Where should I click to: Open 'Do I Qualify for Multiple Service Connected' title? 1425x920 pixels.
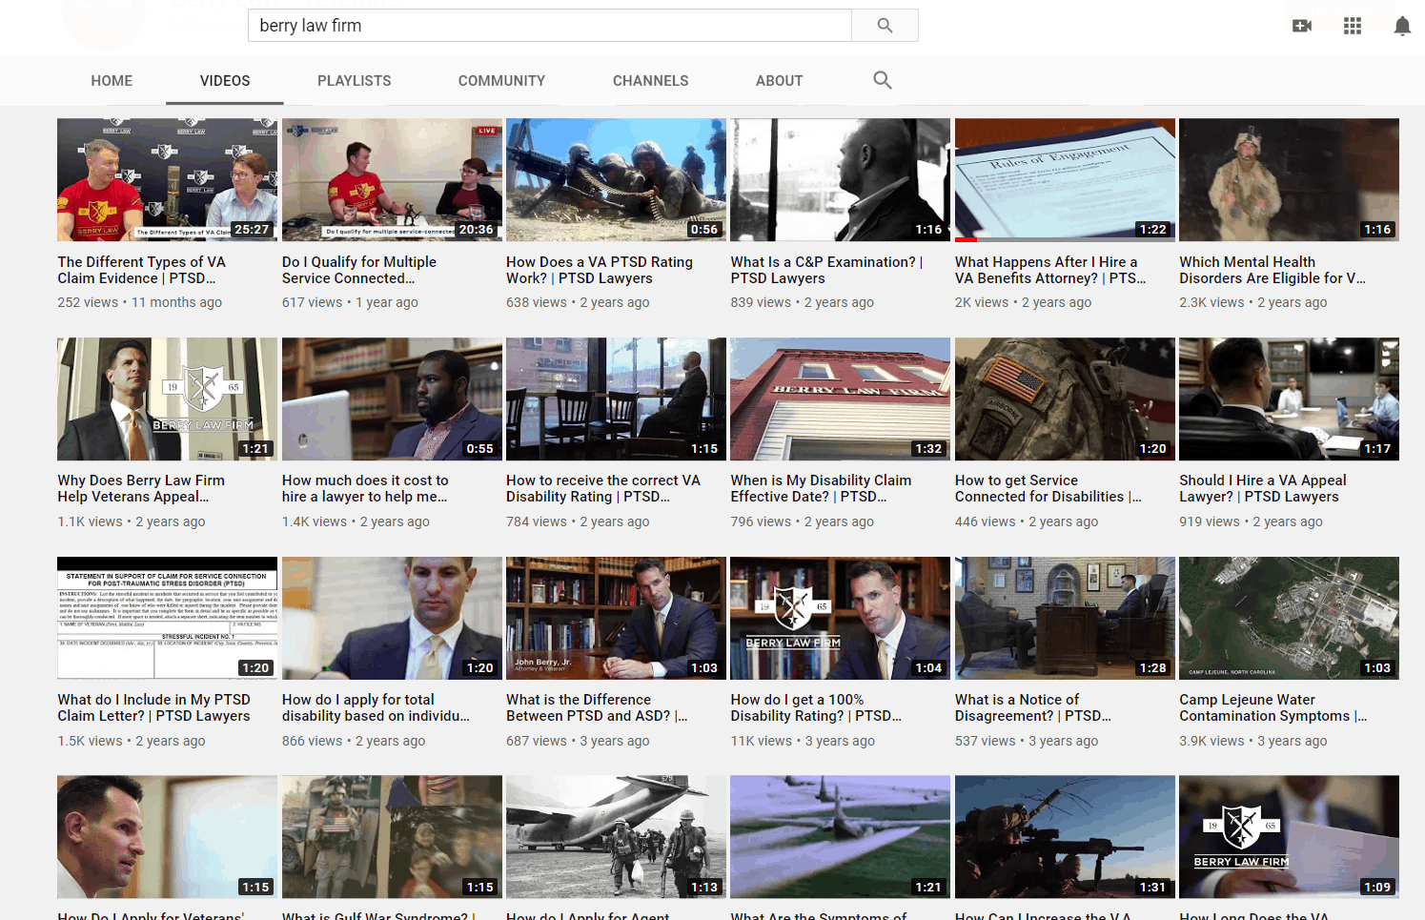pyautogui.click(x=359, y=270)
